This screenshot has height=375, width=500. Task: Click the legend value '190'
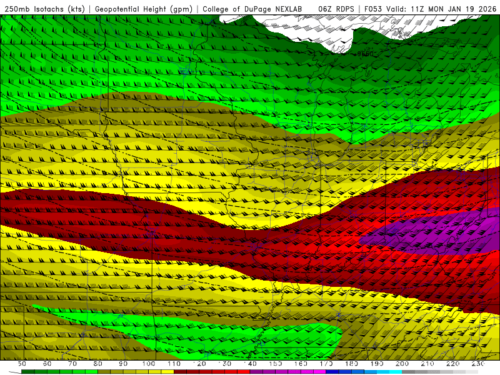[377, 364]
